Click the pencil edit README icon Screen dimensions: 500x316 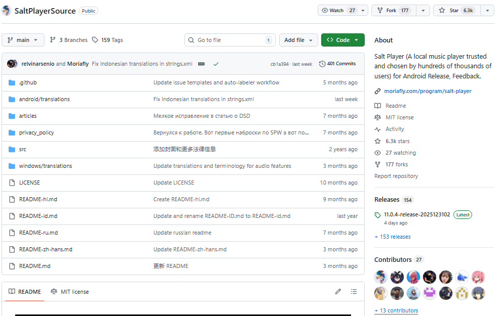pos(338,292)
